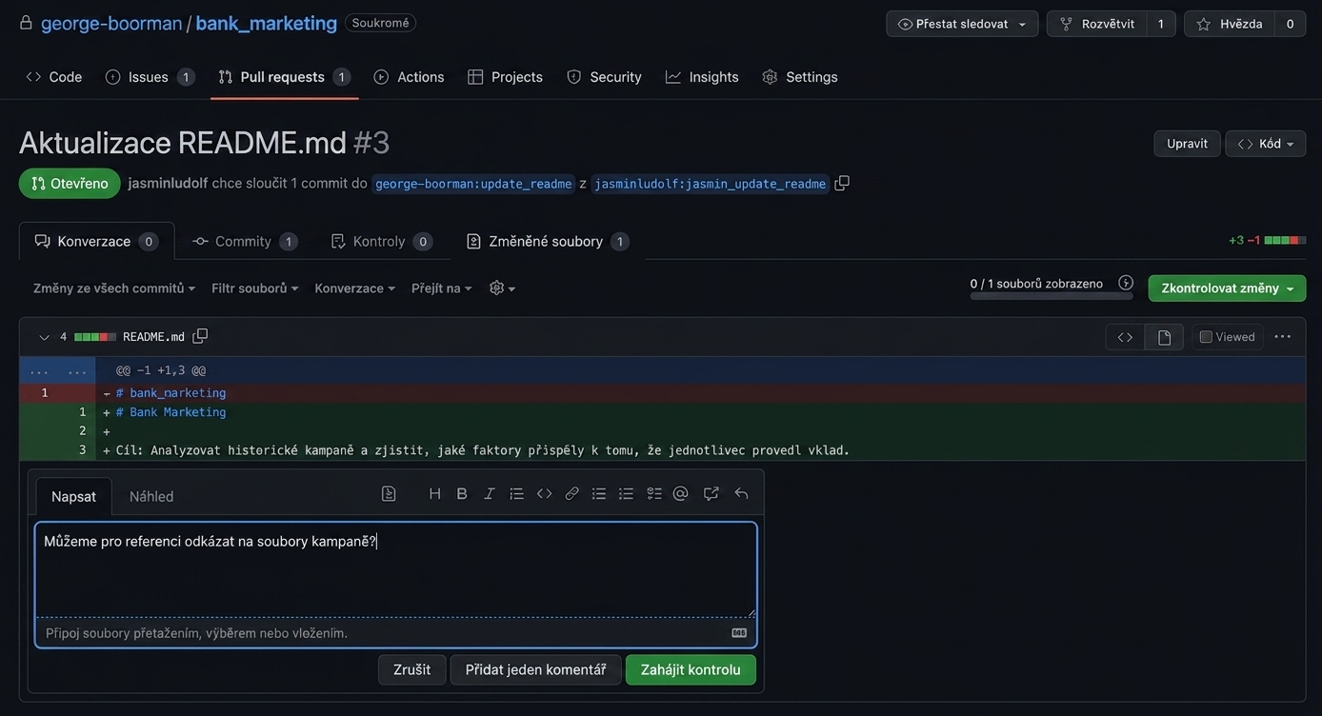Click Zahájit kontrolu button
1322x716 pixels.
[x=691, y=669]
